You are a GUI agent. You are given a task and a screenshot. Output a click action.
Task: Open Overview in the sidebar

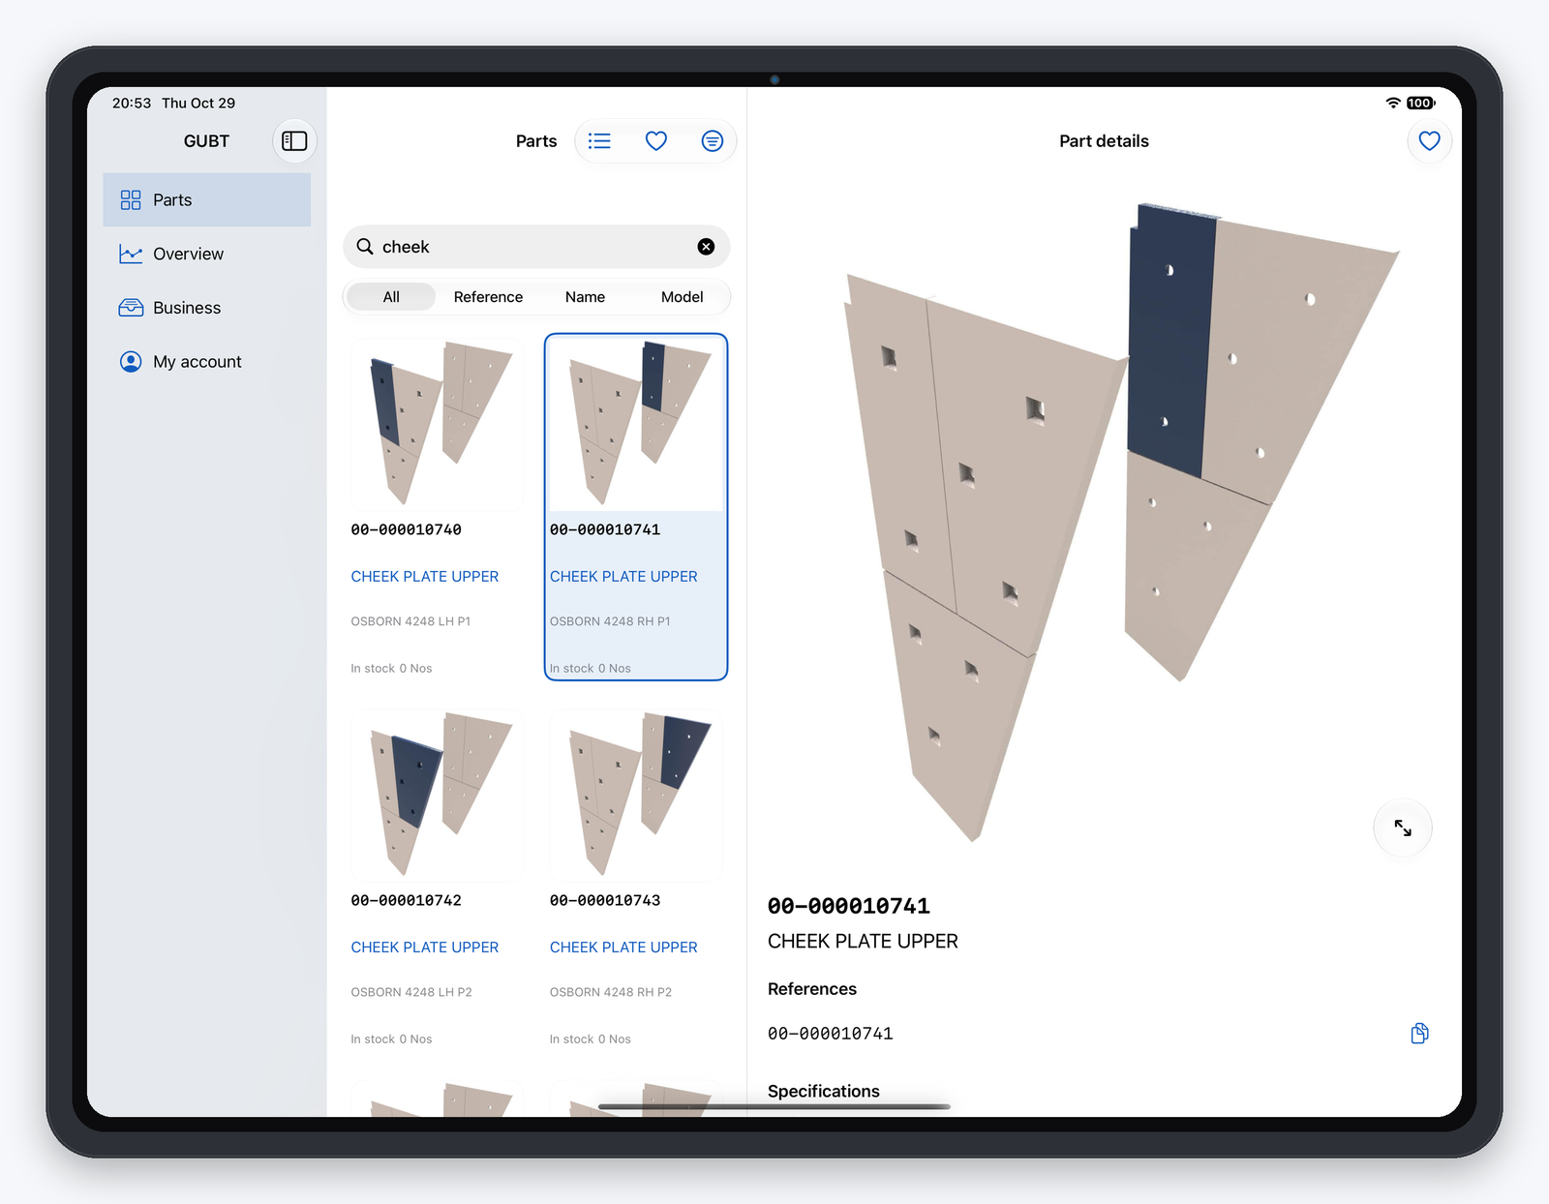coord(207,254)
